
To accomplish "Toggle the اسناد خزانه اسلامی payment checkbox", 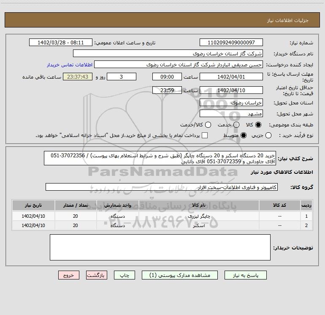I will (x=205, y=135).
